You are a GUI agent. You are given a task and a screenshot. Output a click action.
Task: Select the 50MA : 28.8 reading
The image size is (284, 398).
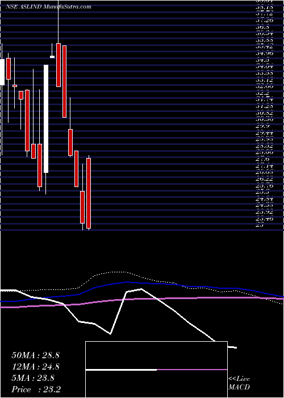[x=35, y=355]
